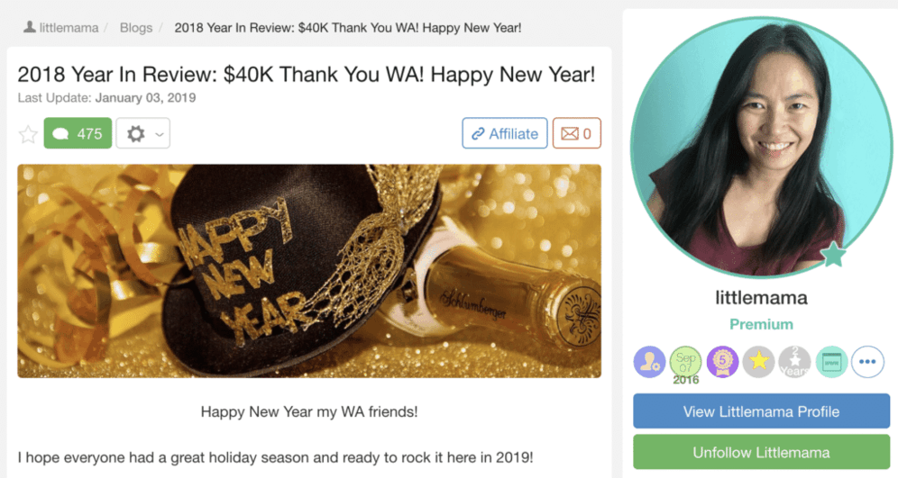Click the Affiliate link button
Screen dimensions: 898x478
click(504, 133)
